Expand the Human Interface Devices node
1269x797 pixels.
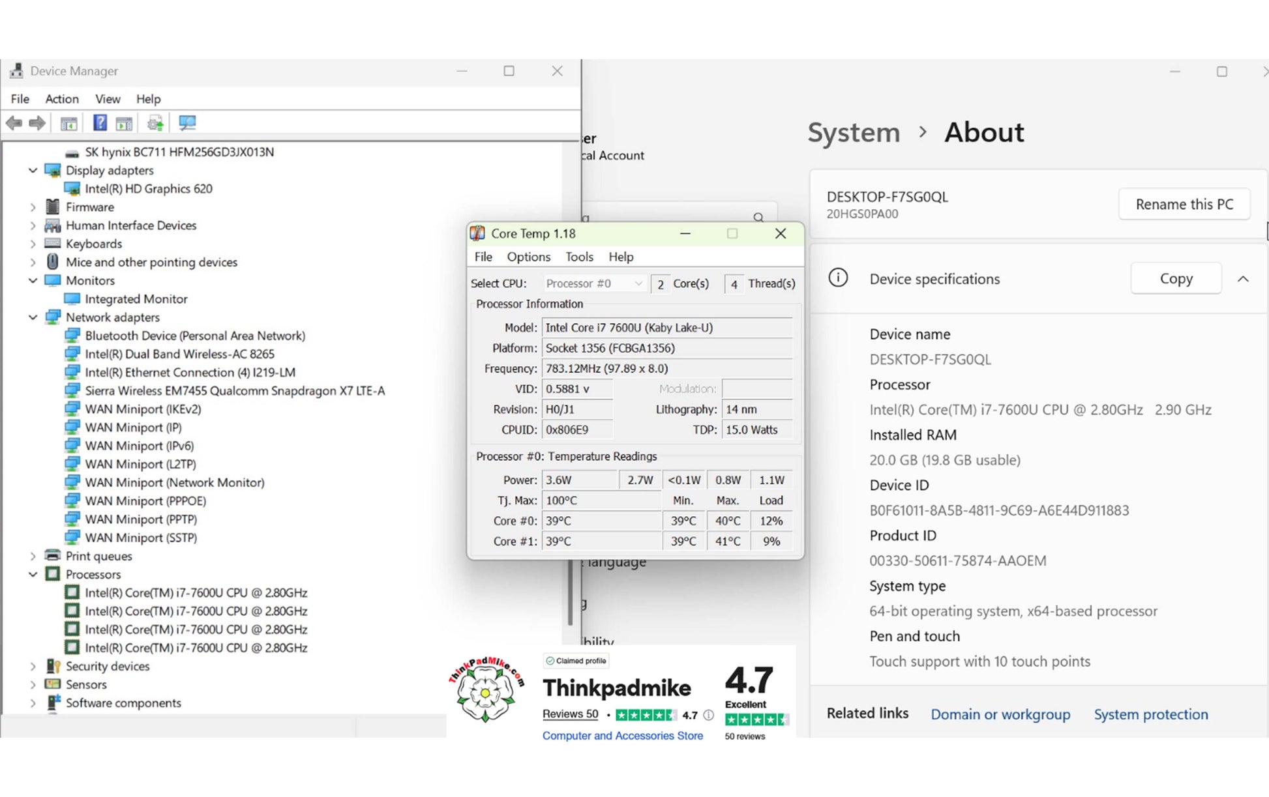point(33,225)
